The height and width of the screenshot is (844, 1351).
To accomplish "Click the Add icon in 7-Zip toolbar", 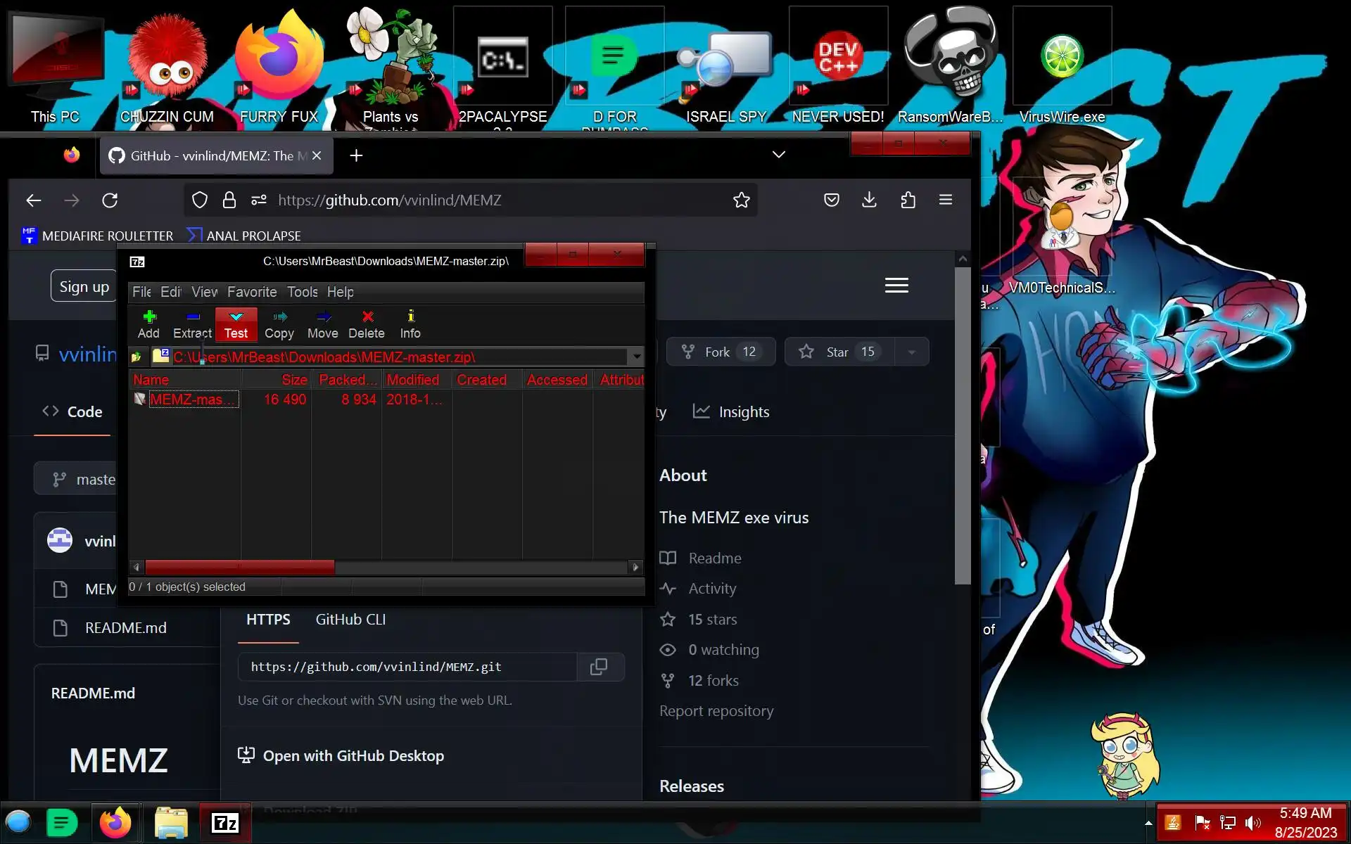I will 148,324.
